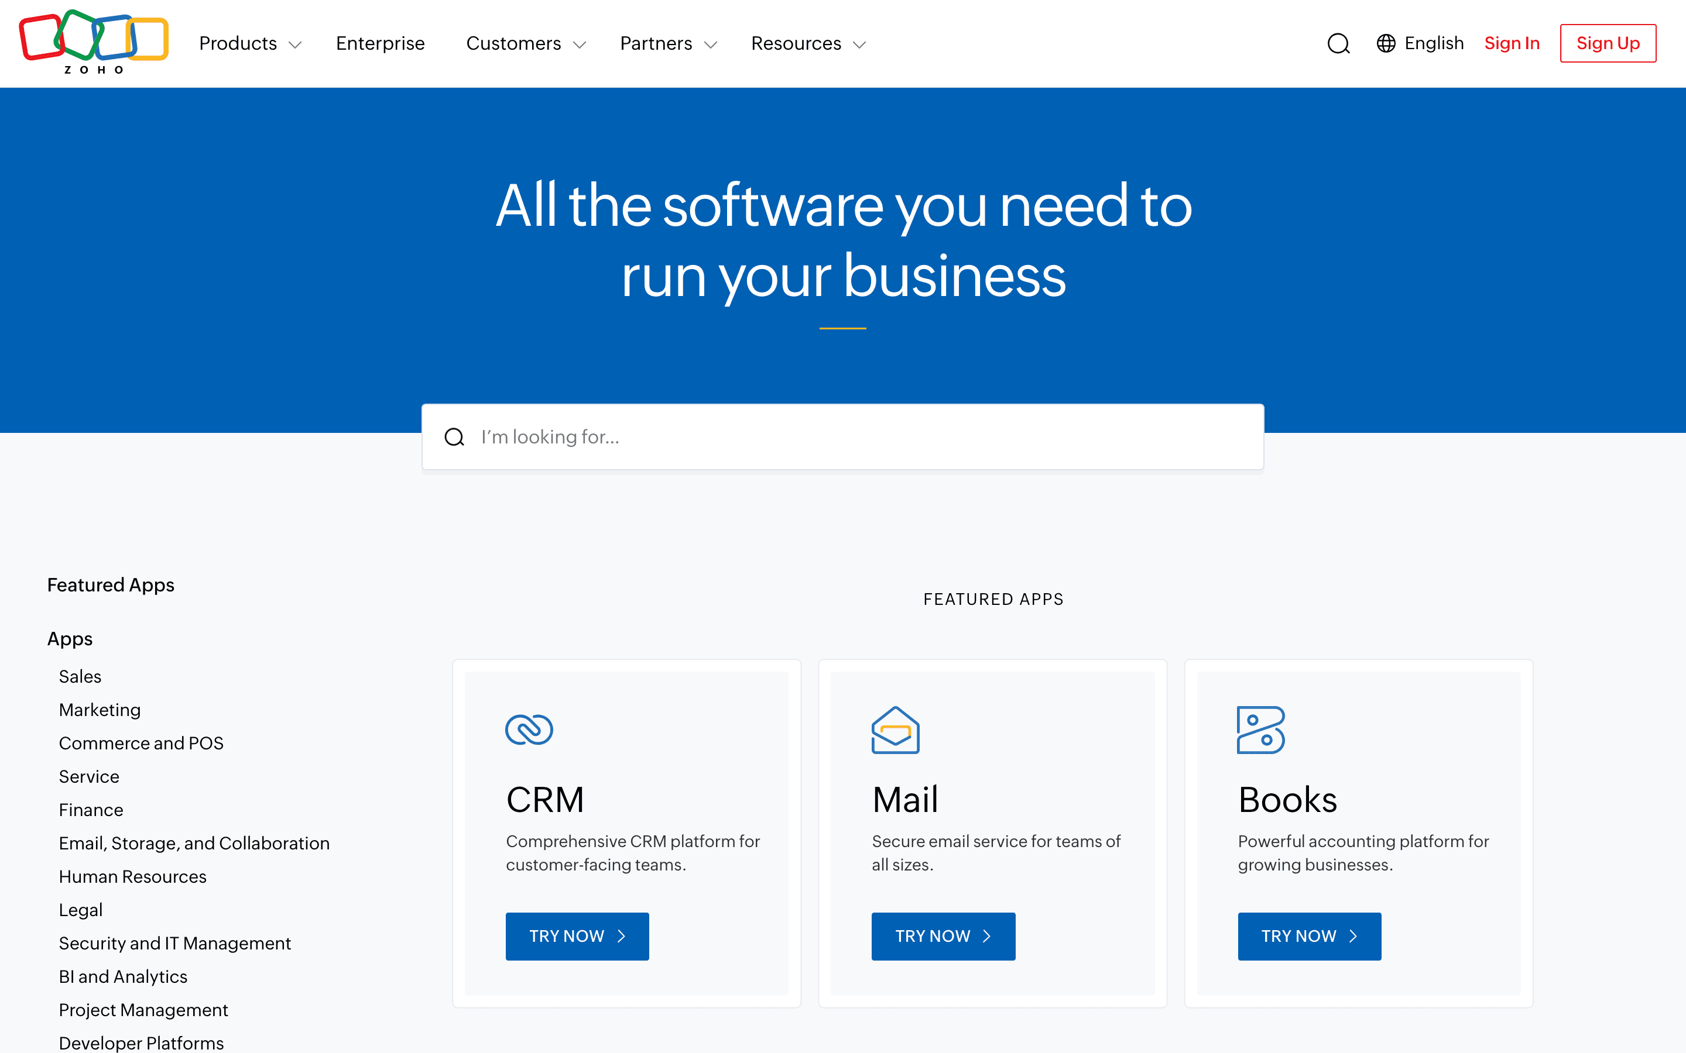Open the header search magnifier icon
This screenshot has width=1686, height=1053.
[x=1338, y=43]
